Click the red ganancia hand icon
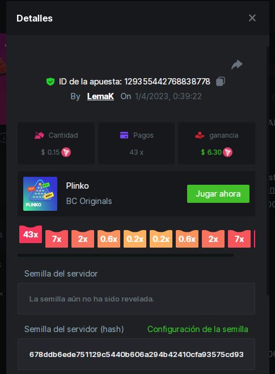Image resolution: width=275 pixels, height=374 pixels. (200, 135)
